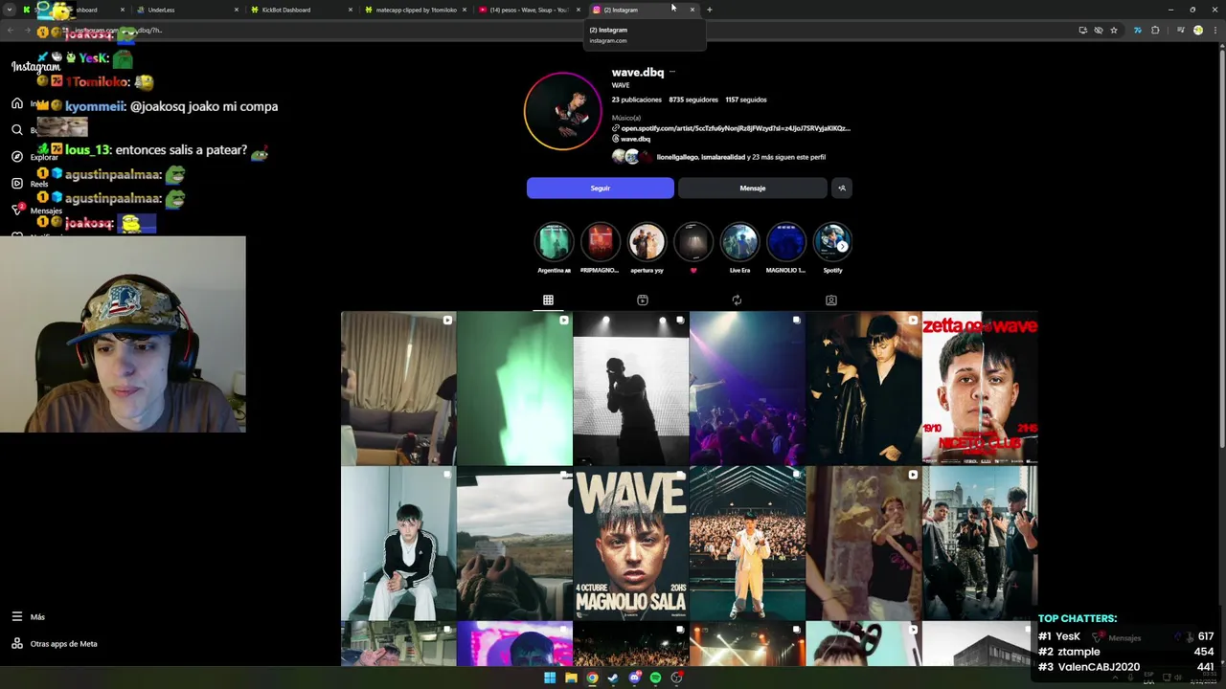Switch to the tagged photos tab

[x=831, y=300]
